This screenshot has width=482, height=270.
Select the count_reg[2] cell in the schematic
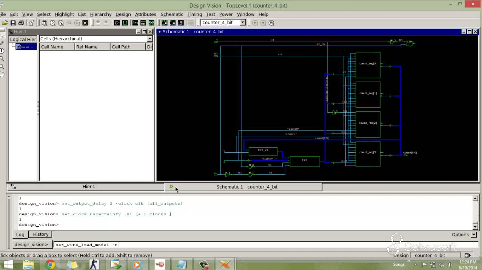pyautogui.click(x=368, y=124)
